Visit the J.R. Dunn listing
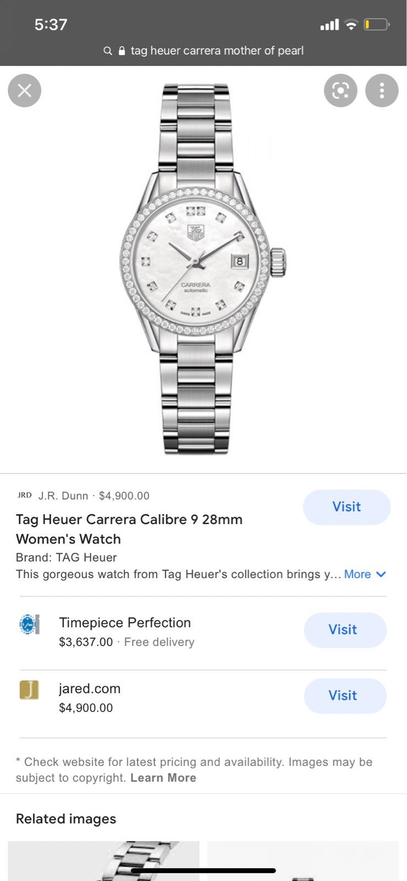The height and width of the screenshot is (881, 407). tap(346, 507)
